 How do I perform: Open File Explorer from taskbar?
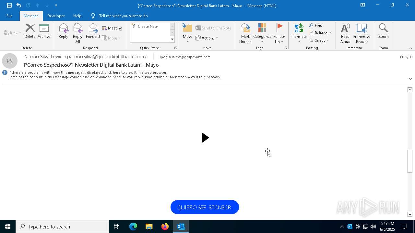point(149,227)
